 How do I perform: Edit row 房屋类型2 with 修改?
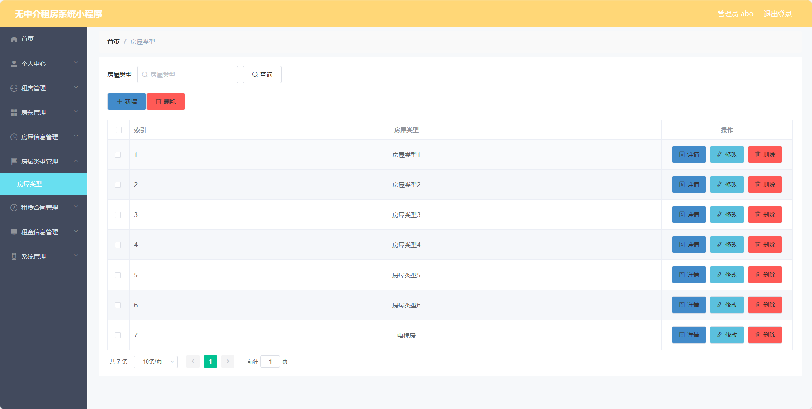click(x=727, y=184)
